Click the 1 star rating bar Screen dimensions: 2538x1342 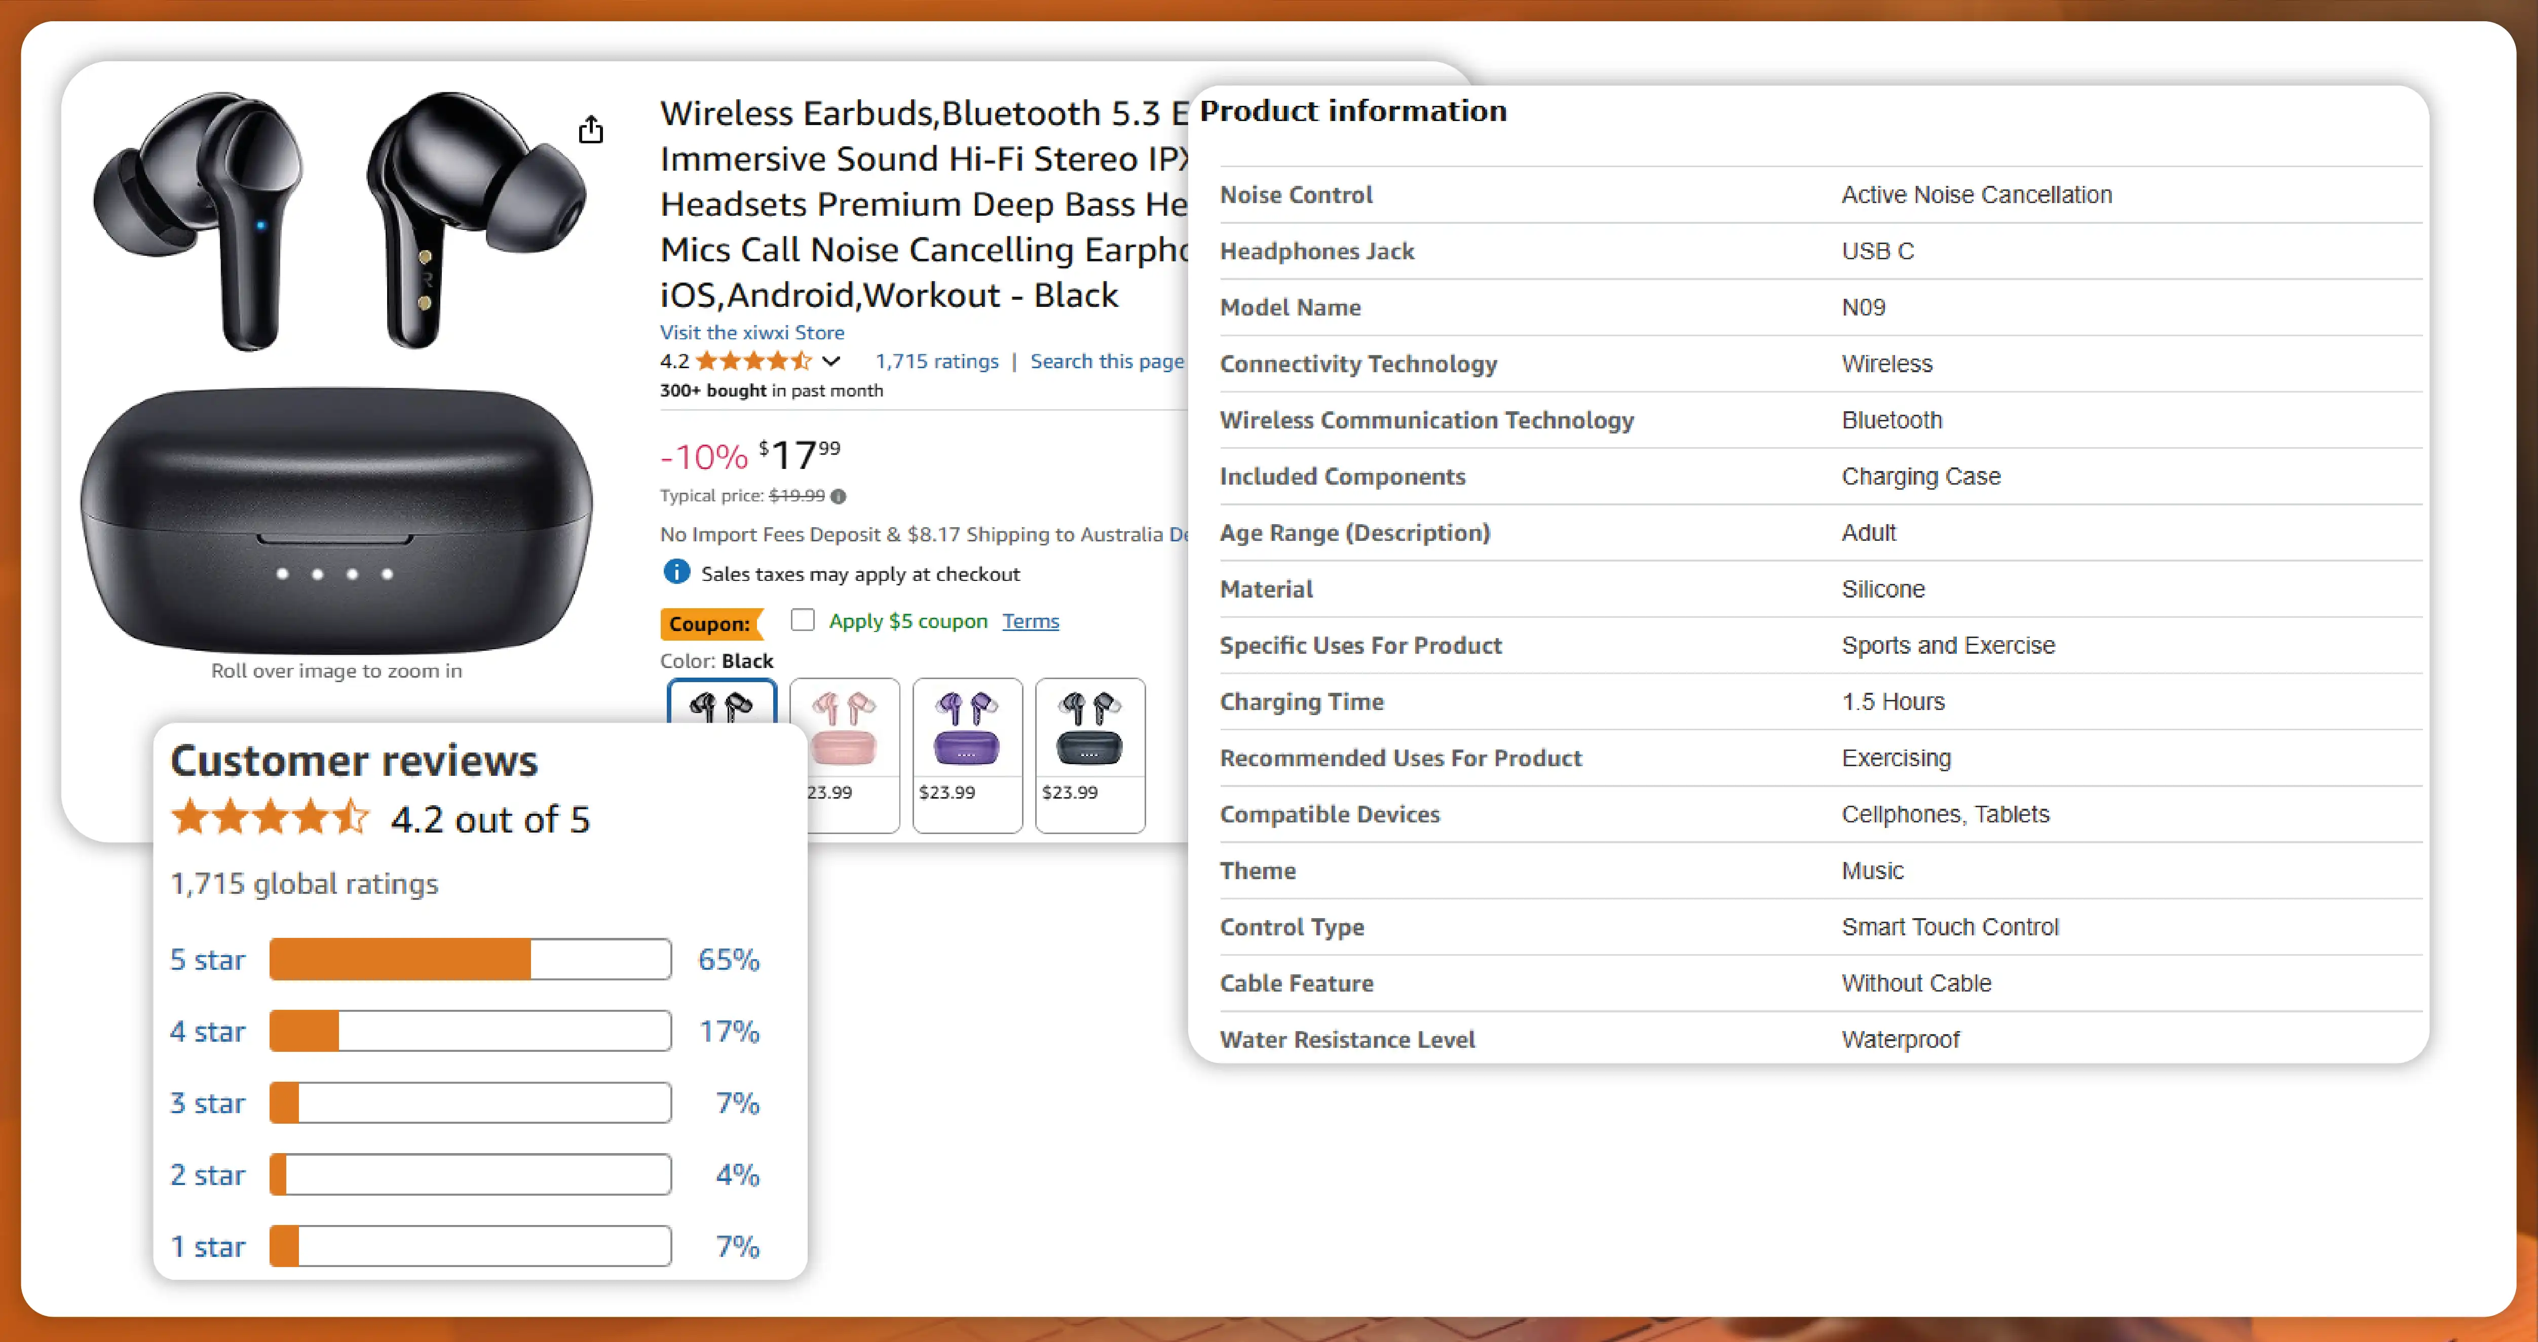470,1246
